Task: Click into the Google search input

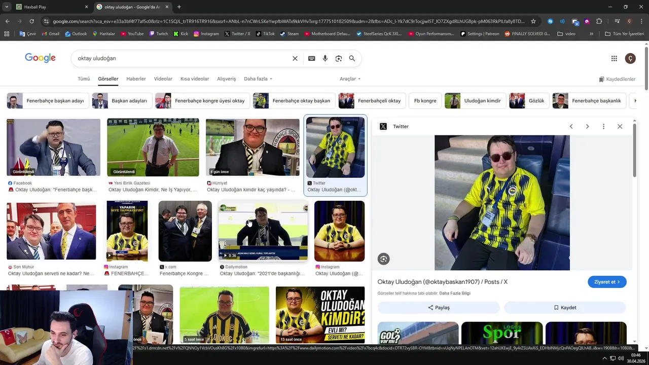Action: pyautogui.click(x=183, y=58)
